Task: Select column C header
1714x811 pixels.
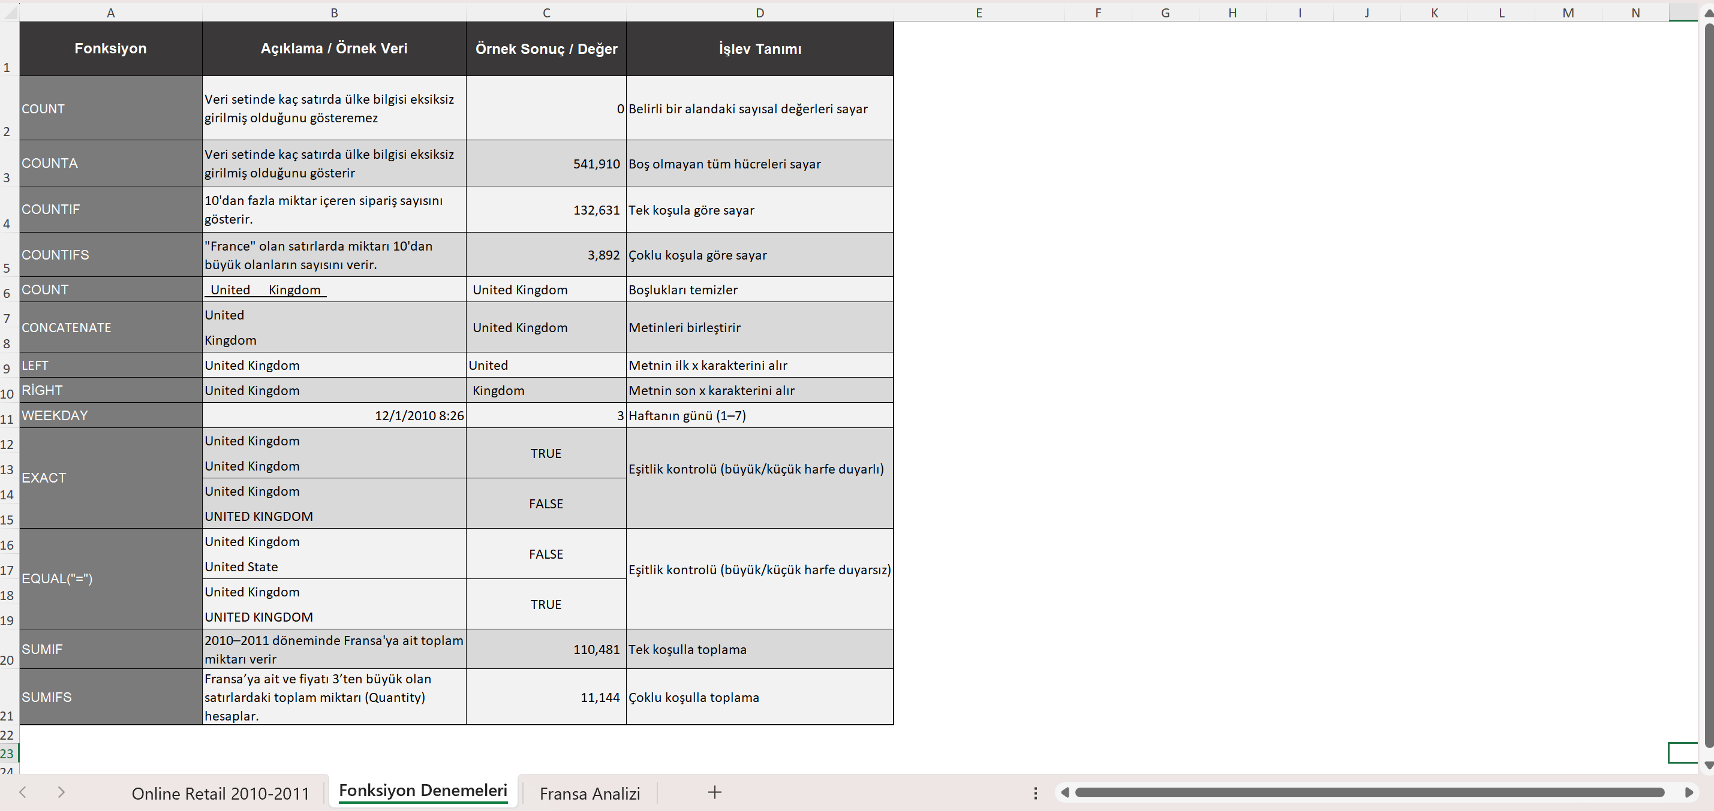Action: 546,13
